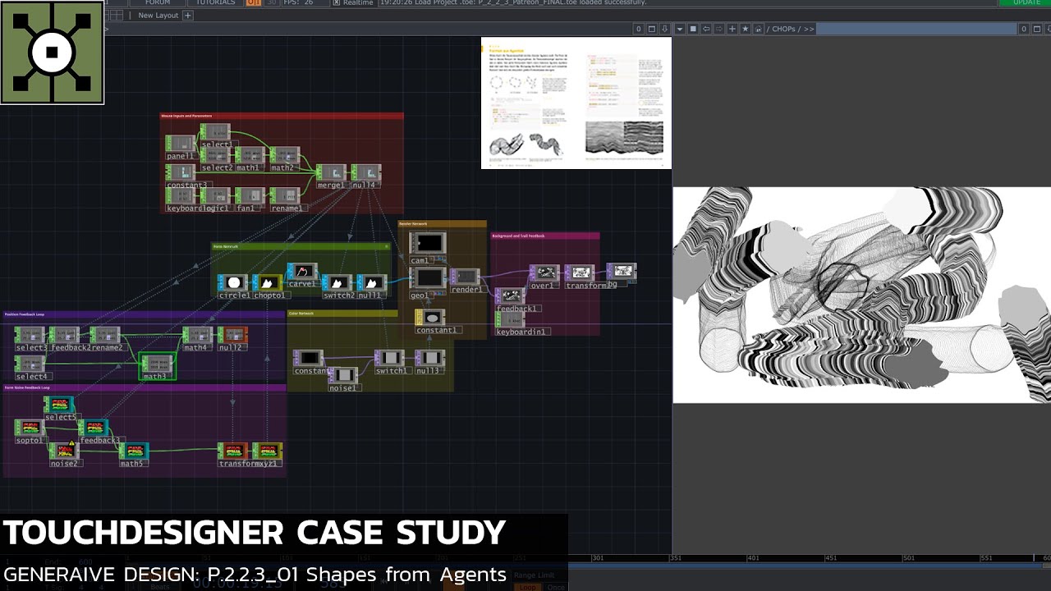The image size is (1051, 591).
Task: Click timeline marker 401
Action: (x=753, y=558)
